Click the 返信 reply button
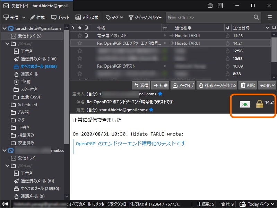 (141, 86)
